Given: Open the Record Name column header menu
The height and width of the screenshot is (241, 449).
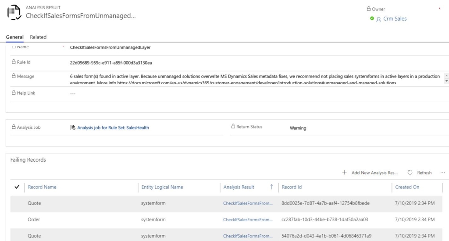Looking at the screenshot, I should [x=42, y=187].
